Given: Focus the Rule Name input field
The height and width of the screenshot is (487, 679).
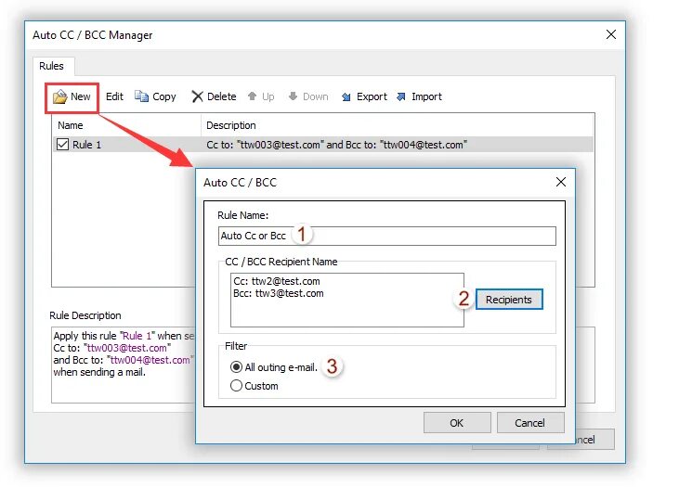Looking at the screenshot, I should (x=386, y=237).
